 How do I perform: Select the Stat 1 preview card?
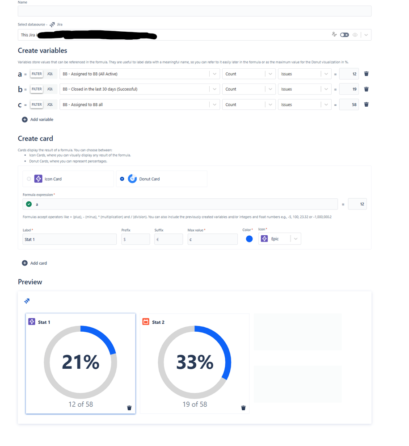click(x=80, y=363)
